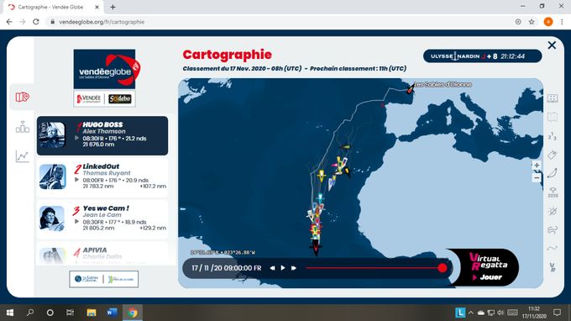The image size is (571, 321).
Task: Open the map view in left sidebar
Action: [22, 97]
